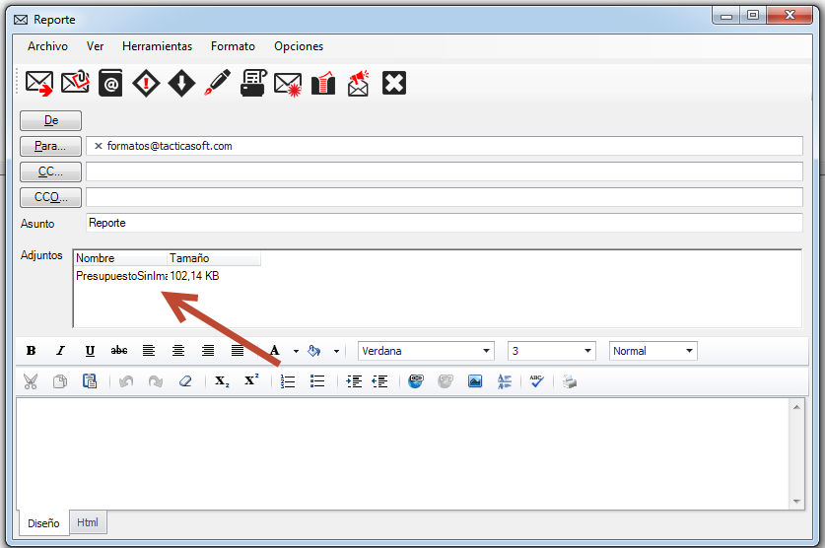The image size is (825, 548).
Task: Click the Cut scissors icon
Action: coord(31,381)
